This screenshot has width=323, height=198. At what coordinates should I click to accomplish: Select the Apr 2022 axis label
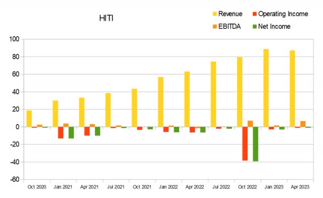pyautogui.click(x=195, y=187)
